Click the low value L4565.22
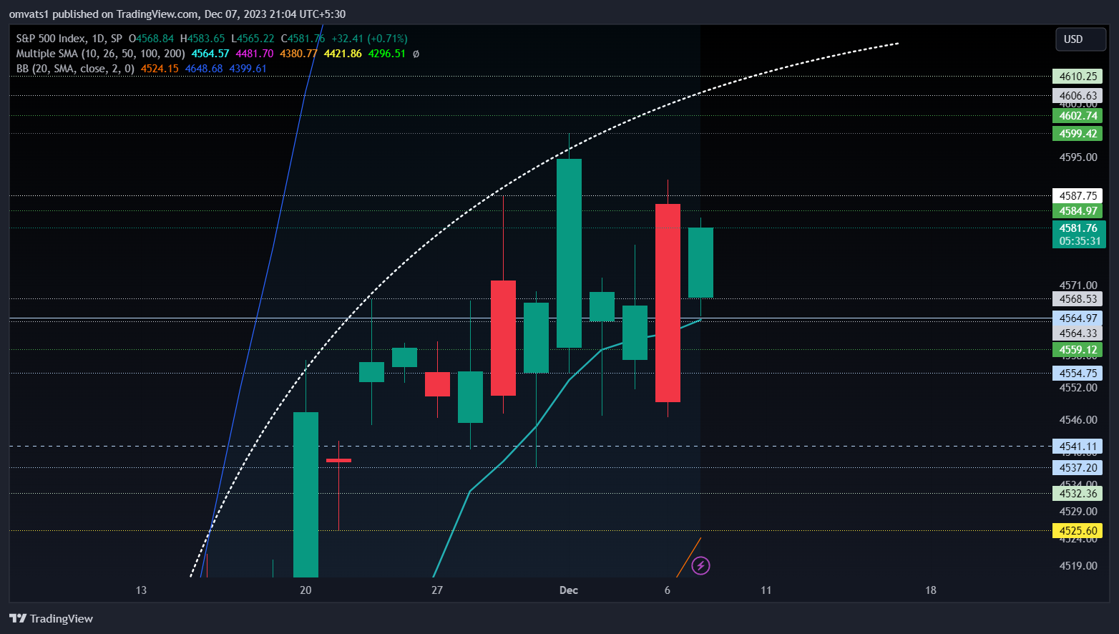The image size is (1119, 634). (253, 39)
